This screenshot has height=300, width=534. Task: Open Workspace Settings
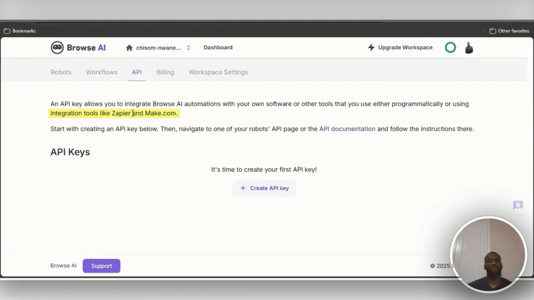coord(218,72)
